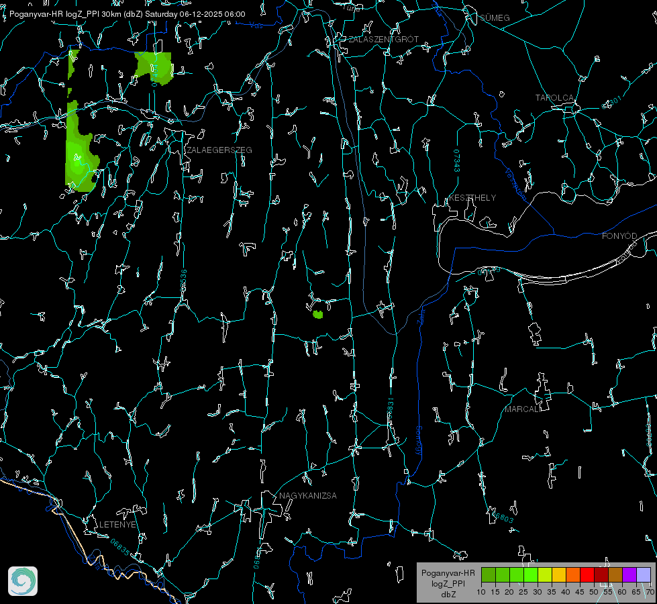Click the small isolated green radar echo in the map center
The width and height of the screenshot is (657, 604).
click(318, 314)
